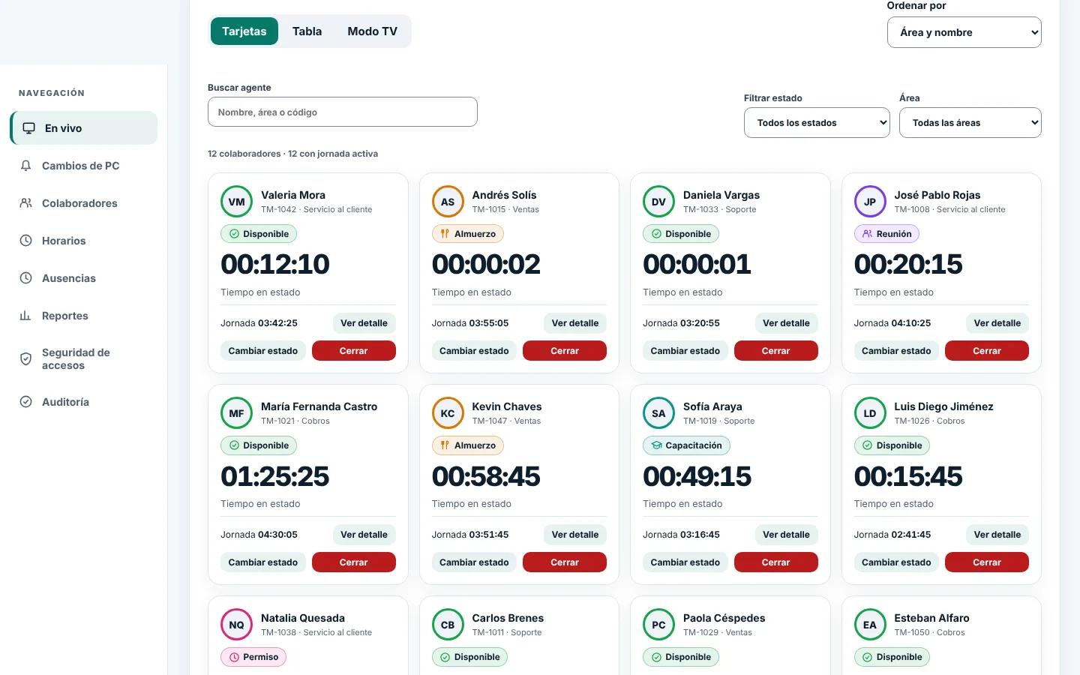
Task: Open Colaboradores in the navigation
Action: (84, 203)
